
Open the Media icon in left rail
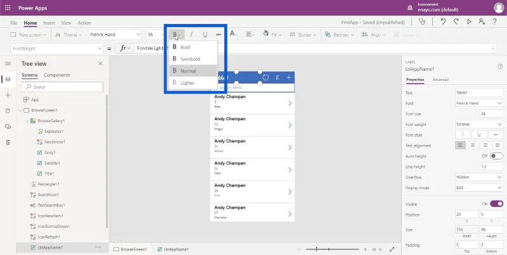[8, 127]
